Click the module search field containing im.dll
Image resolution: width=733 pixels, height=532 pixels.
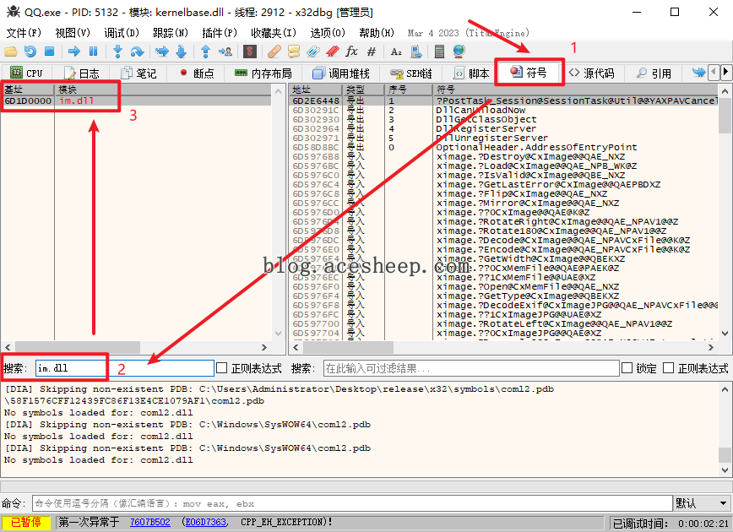[125, 368]
